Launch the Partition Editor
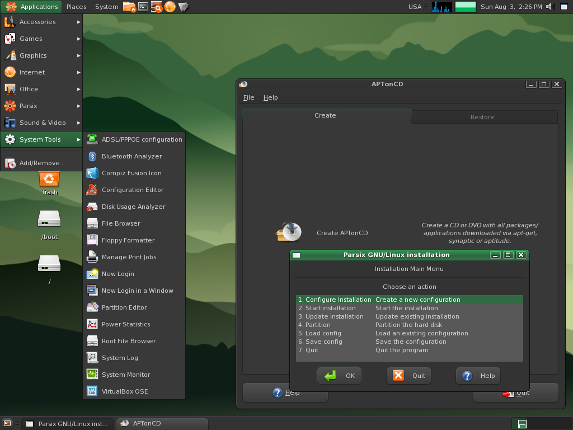 [134, 307]
